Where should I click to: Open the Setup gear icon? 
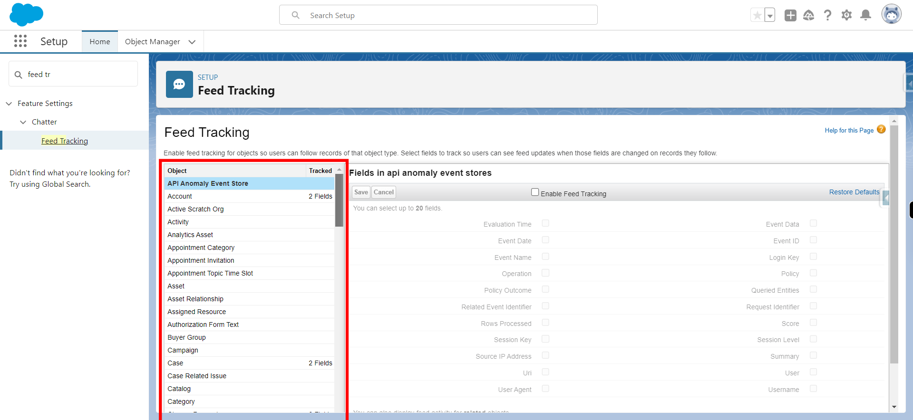(846, 15)
